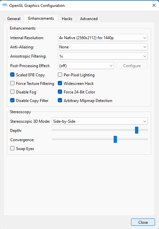The image size is (159, 229).
Task: Expand the Anti-Aliasing dropdown
Action: click(103, 47)
